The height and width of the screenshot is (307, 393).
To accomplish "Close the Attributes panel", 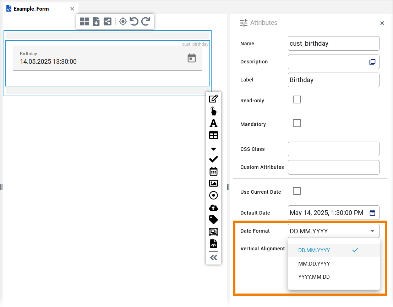I will click(382, 23).
